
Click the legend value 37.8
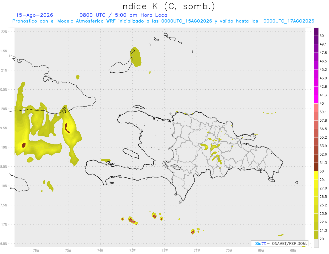pos(323,120)
